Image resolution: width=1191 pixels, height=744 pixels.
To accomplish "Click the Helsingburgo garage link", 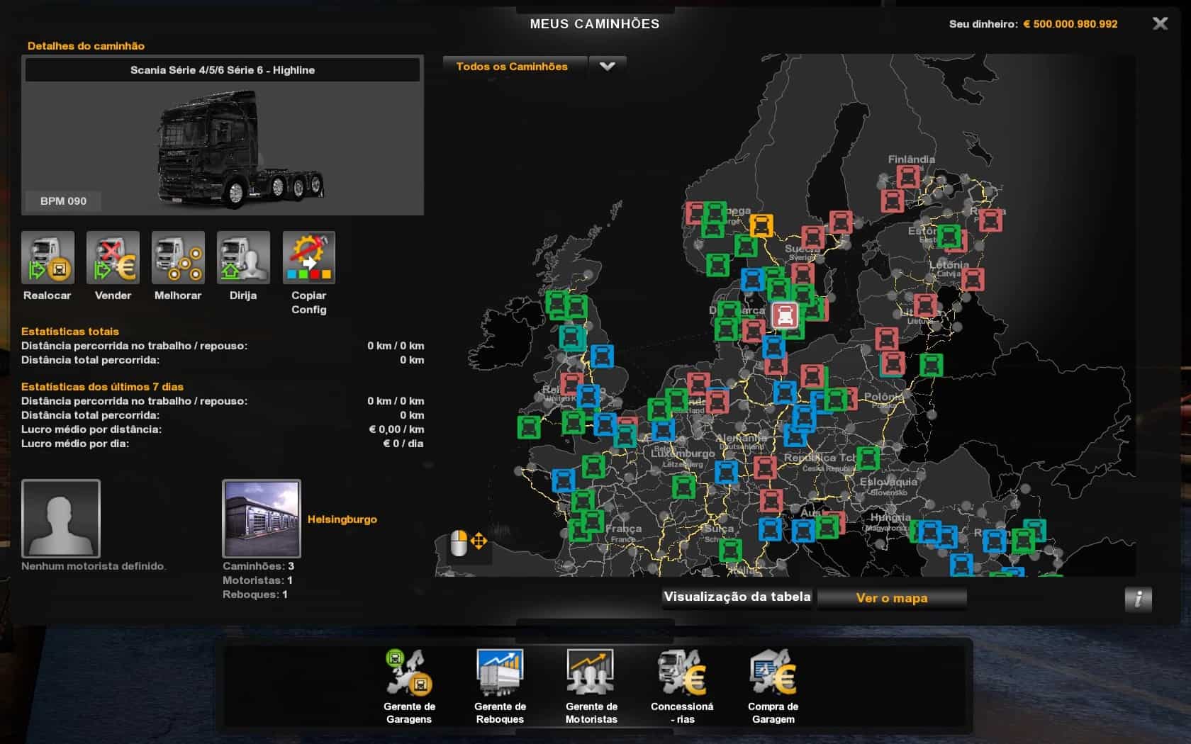I will click(342, 519).
